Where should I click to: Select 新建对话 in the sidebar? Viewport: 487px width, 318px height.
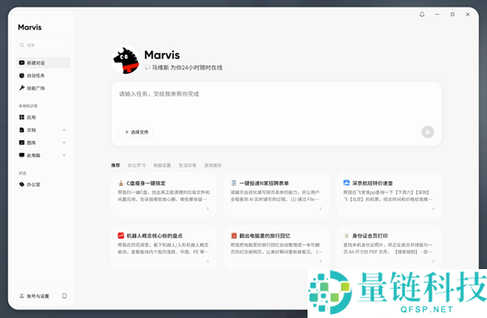[43, 63]
